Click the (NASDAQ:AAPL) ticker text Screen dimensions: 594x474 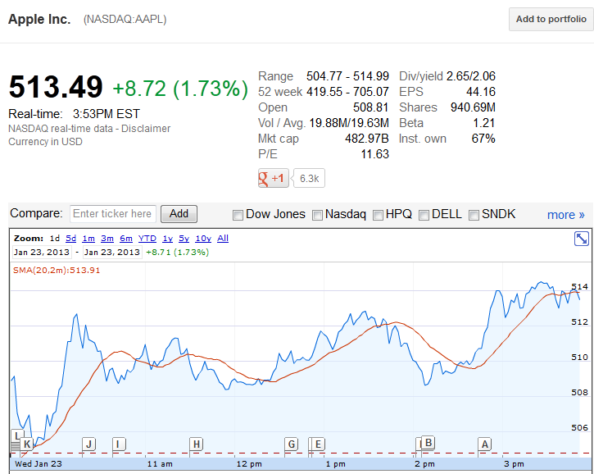coord(125,20)
